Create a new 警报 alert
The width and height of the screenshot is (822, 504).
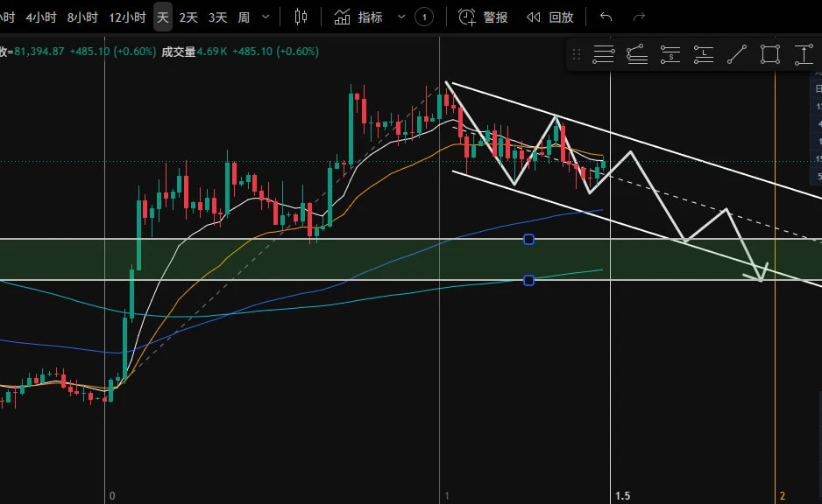coord(483,17)
